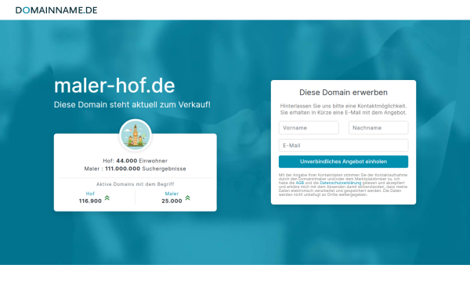Viewport: 470px width, 294px height.
Task: Focus the Nachname input field
Action: pyautogui.click(x=378, y=128)
